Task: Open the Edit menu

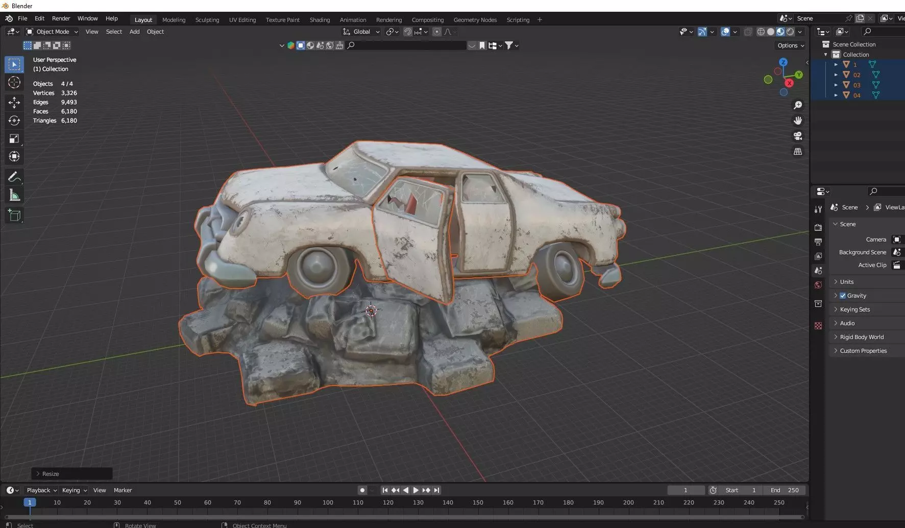Action: 39,18
